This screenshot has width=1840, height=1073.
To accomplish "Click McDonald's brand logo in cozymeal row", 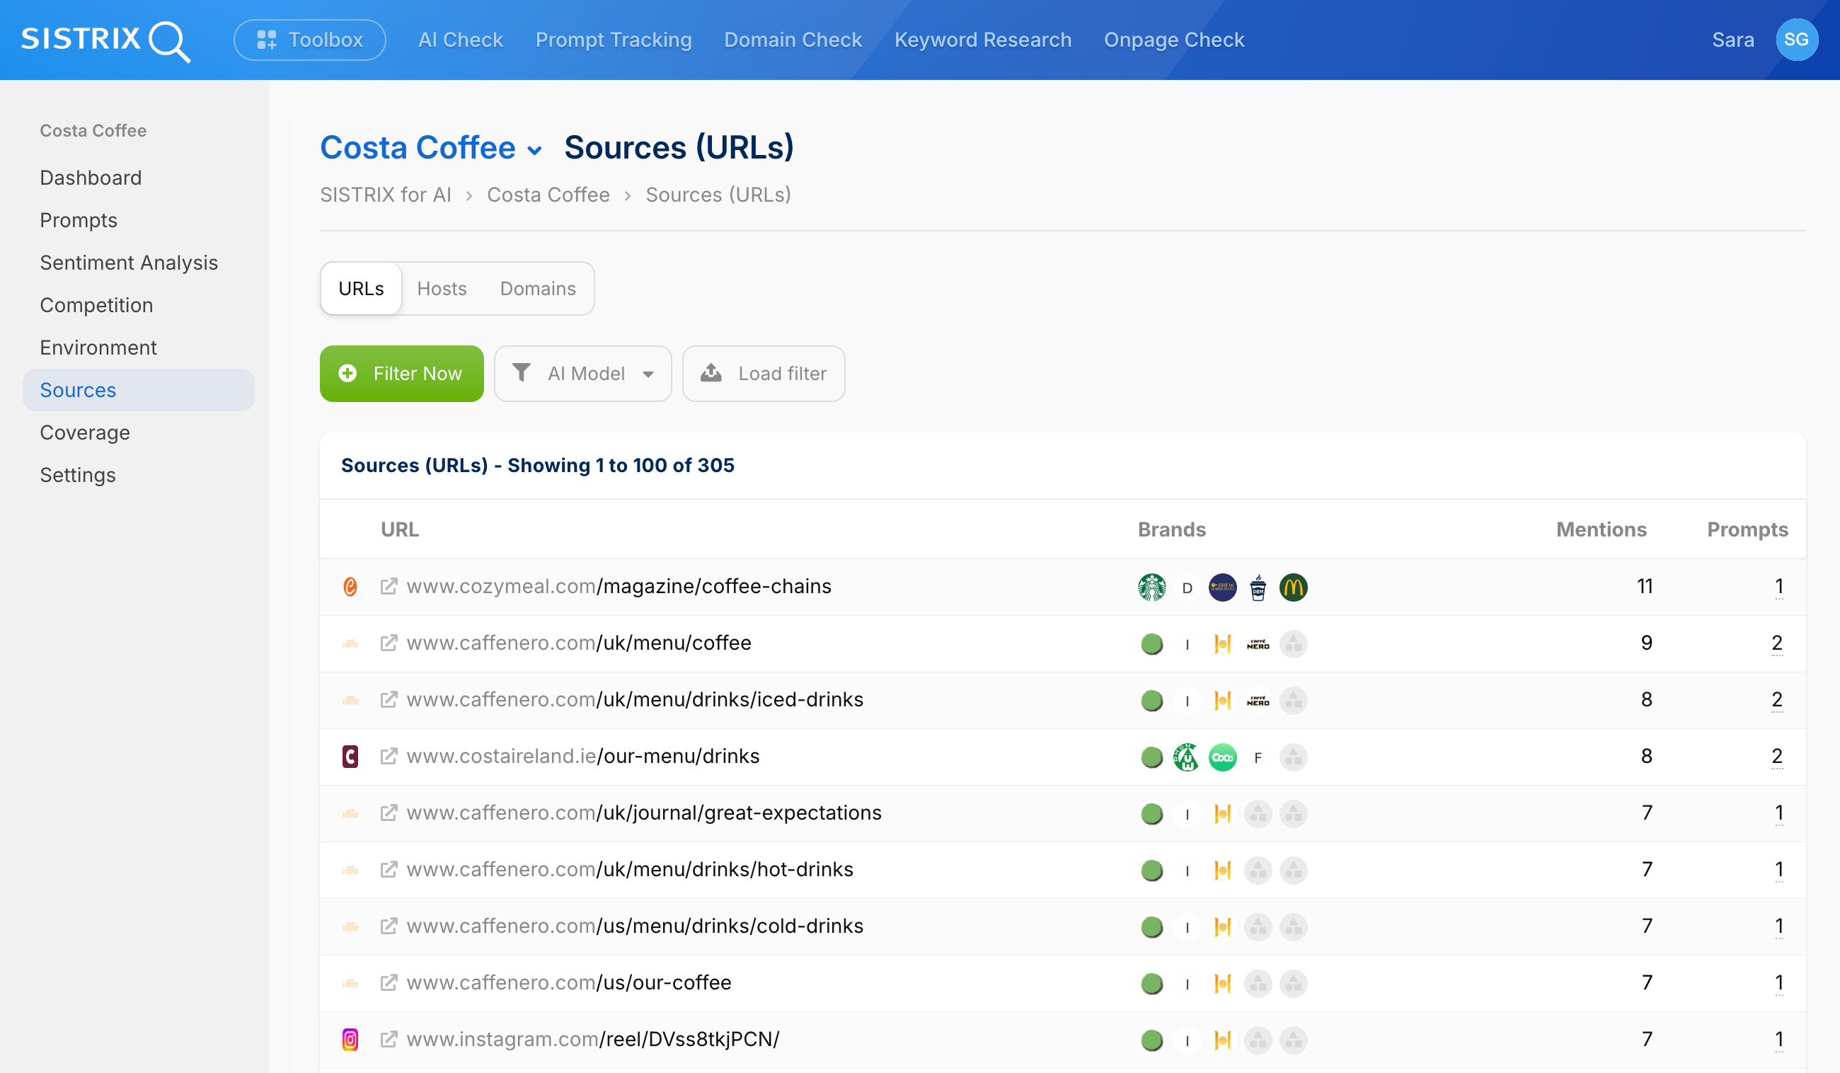I will point(1293,587).
